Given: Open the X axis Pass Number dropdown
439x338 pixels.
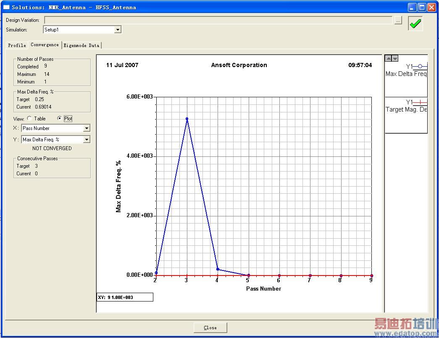Looking at the screenshot, I should click(x=87, y=128).
